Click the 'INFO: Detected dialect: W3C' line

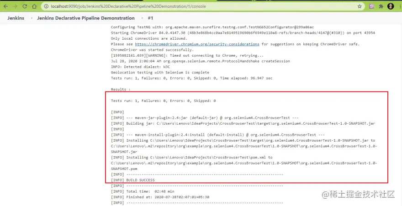[140, 67]
